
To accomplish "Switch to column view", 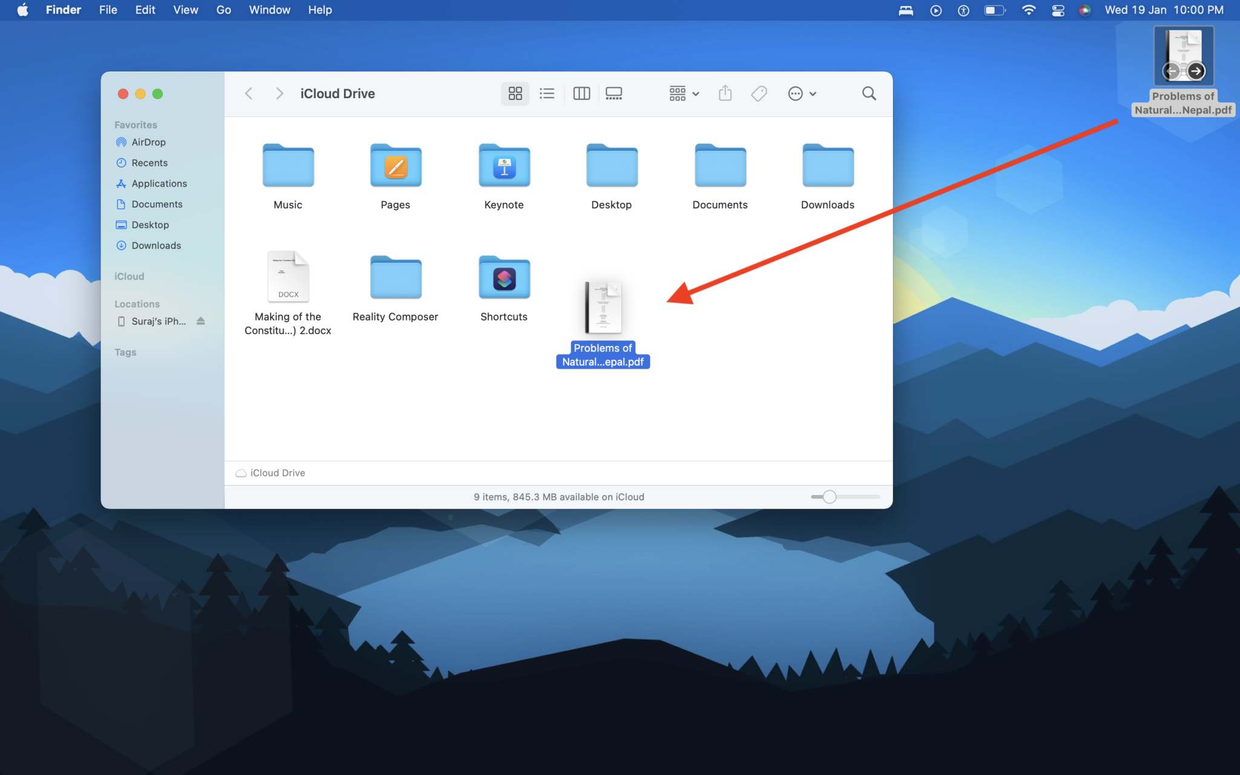I will coord(581,93).
